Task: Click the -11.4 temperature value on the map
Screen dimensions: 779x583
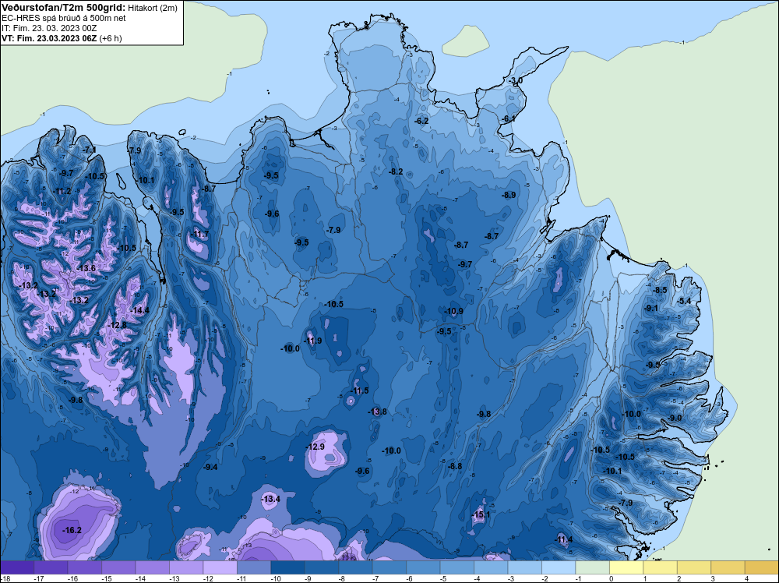Action: coord(563,540)
